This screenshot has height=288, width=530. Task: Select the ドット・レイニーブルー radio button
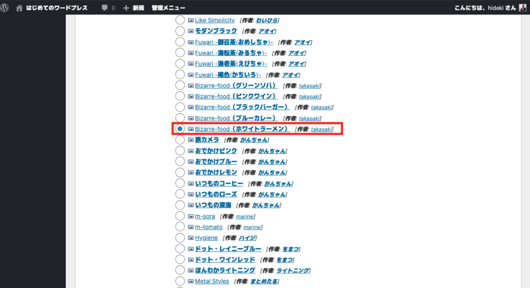(x=180, y=249)
